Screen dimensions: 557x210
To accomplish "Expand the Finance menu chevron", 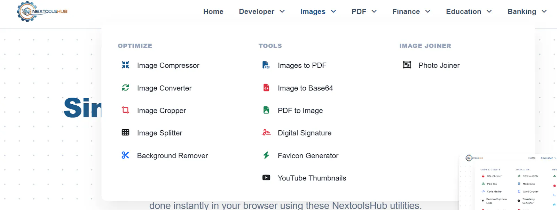I will pyautogui.click(x=428, y=11).
